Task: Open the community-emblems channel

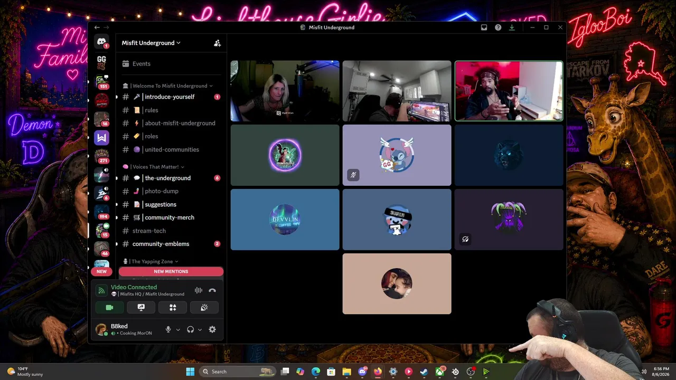Action: pos(171,244)
